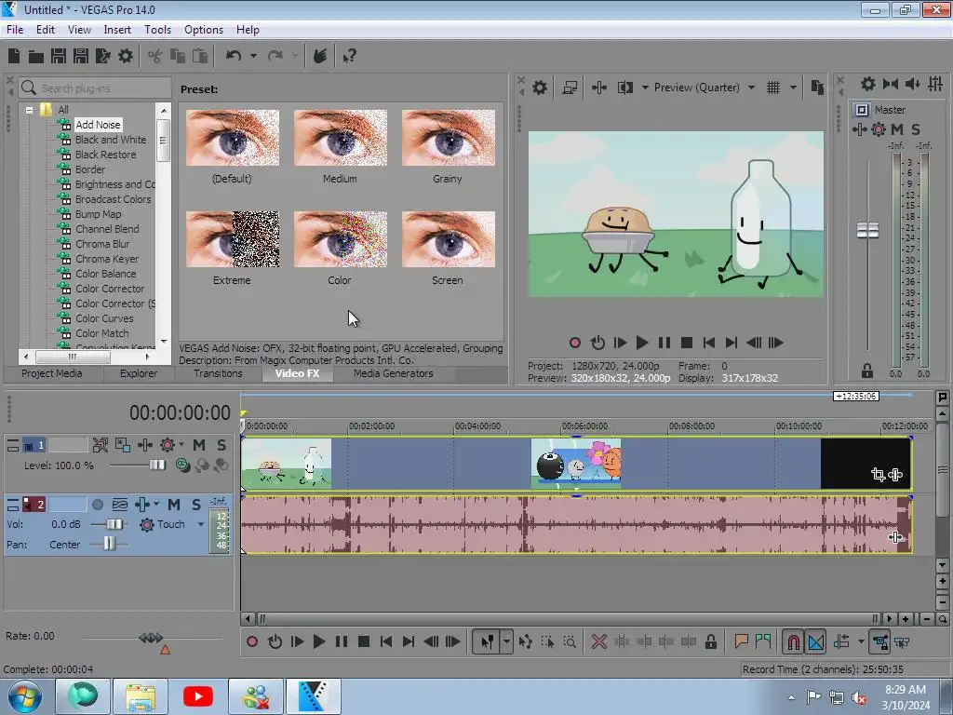The width and height of the screenshot is (953, 715).
Task: Click the Cut scissors icon
Action: 155,56
